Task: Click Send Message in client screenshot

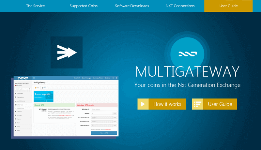Action: (x=86, y=78)
